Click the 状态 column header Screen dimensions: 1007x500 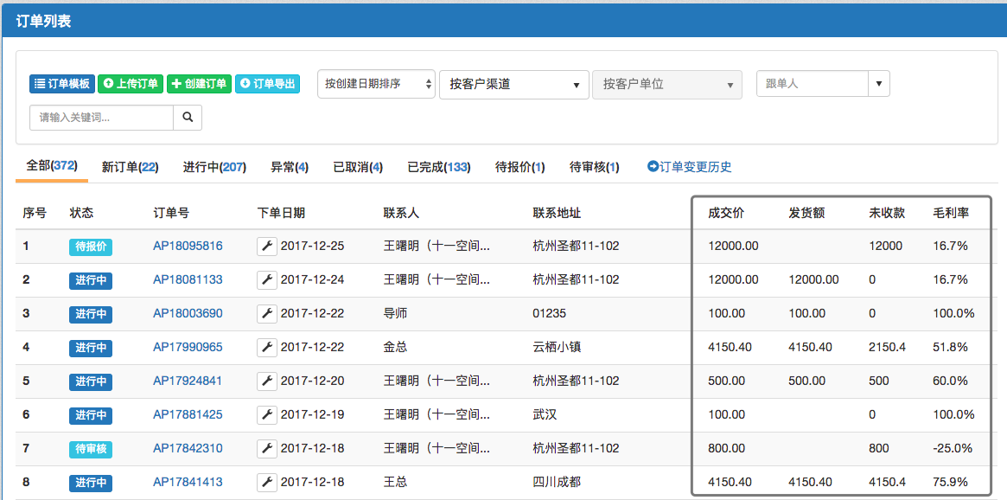(x=81, y=214)
